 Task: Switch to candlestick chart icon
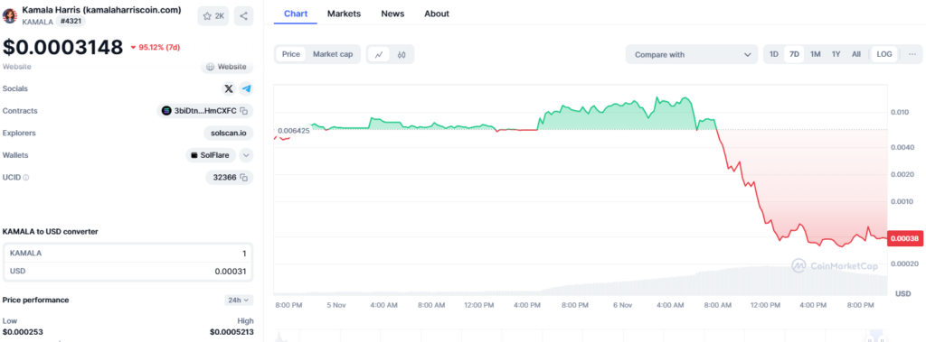coord(402,54)
